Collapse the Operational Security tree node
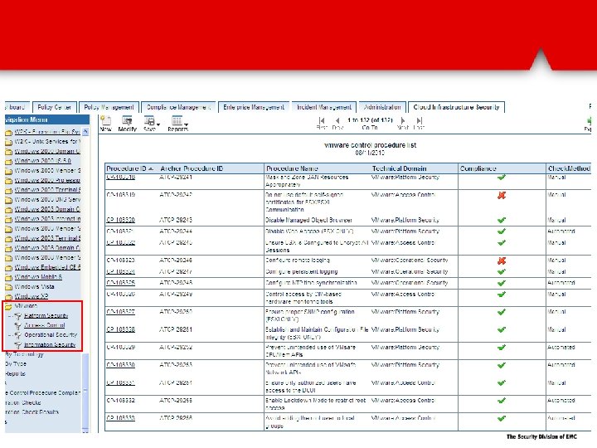 tap(10, 335)
